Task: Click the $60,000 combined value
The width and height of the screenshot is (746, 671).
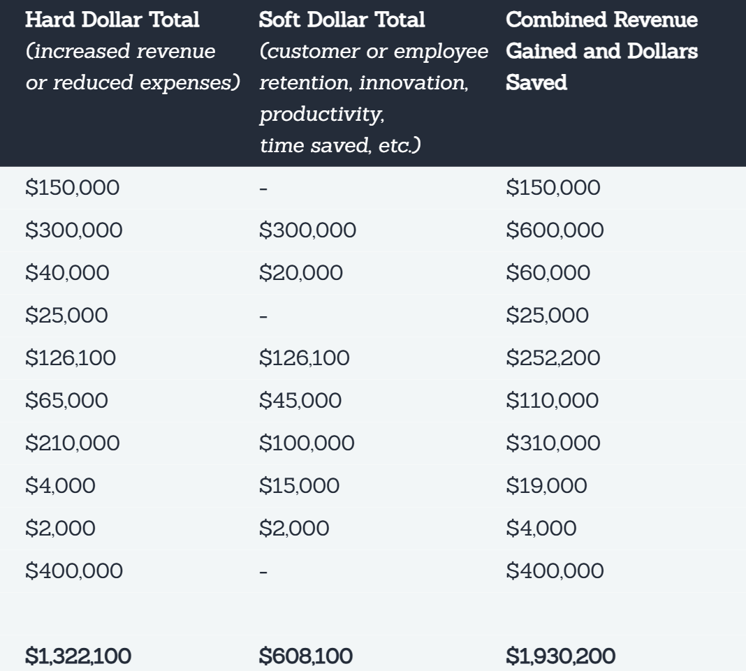Action: tap(548, 273)
